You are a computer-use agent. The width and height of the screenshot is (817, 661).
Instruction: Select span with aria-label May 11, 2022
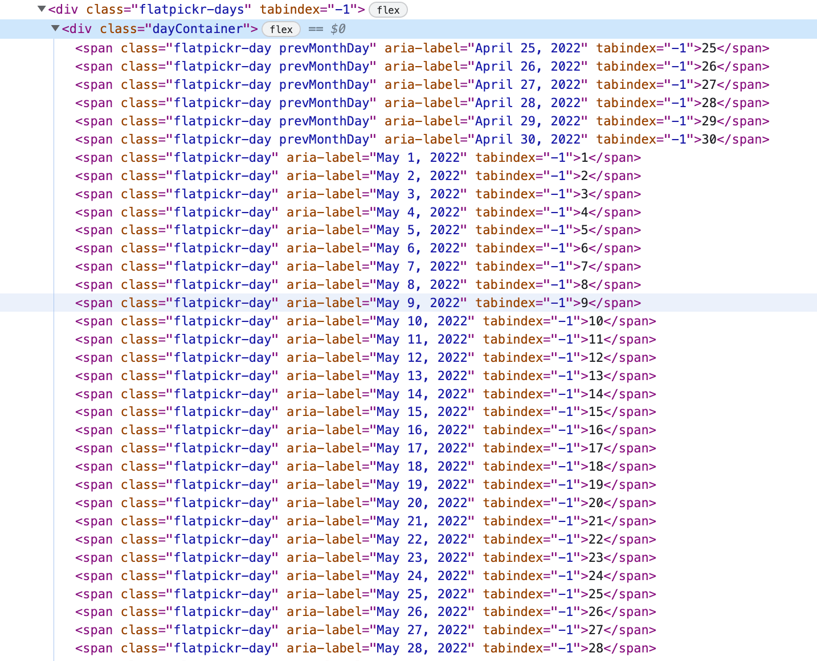coord(365,340)
